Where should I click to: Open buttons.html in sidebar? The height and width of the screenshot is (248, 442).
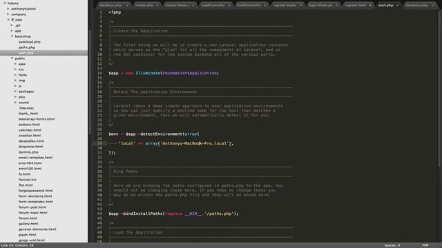click(29, 124)
